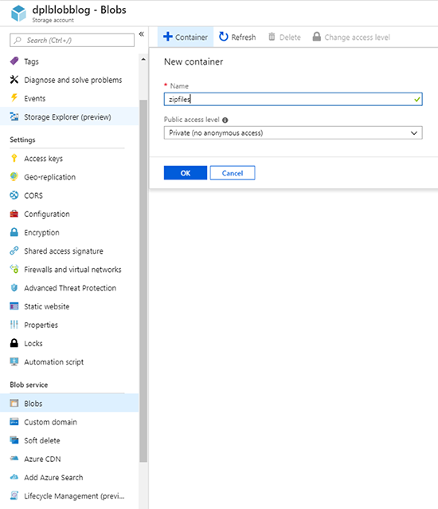Click the Configuration toolbox icon

[14, 214]
